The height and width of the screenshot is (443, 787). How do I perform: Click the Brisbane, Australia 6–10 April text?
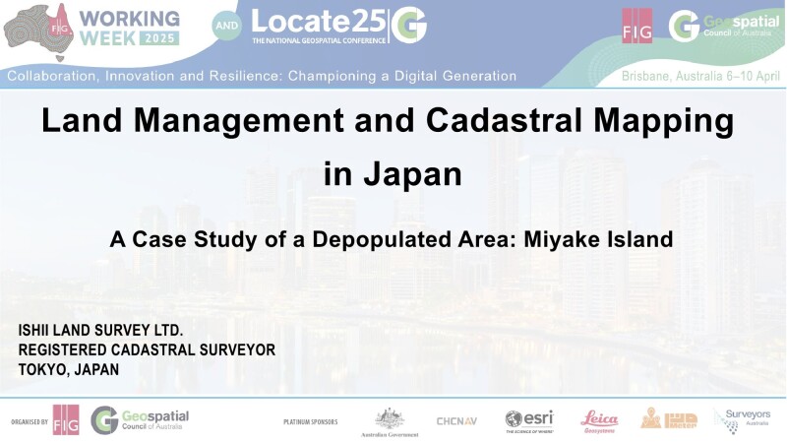(698, 76)
